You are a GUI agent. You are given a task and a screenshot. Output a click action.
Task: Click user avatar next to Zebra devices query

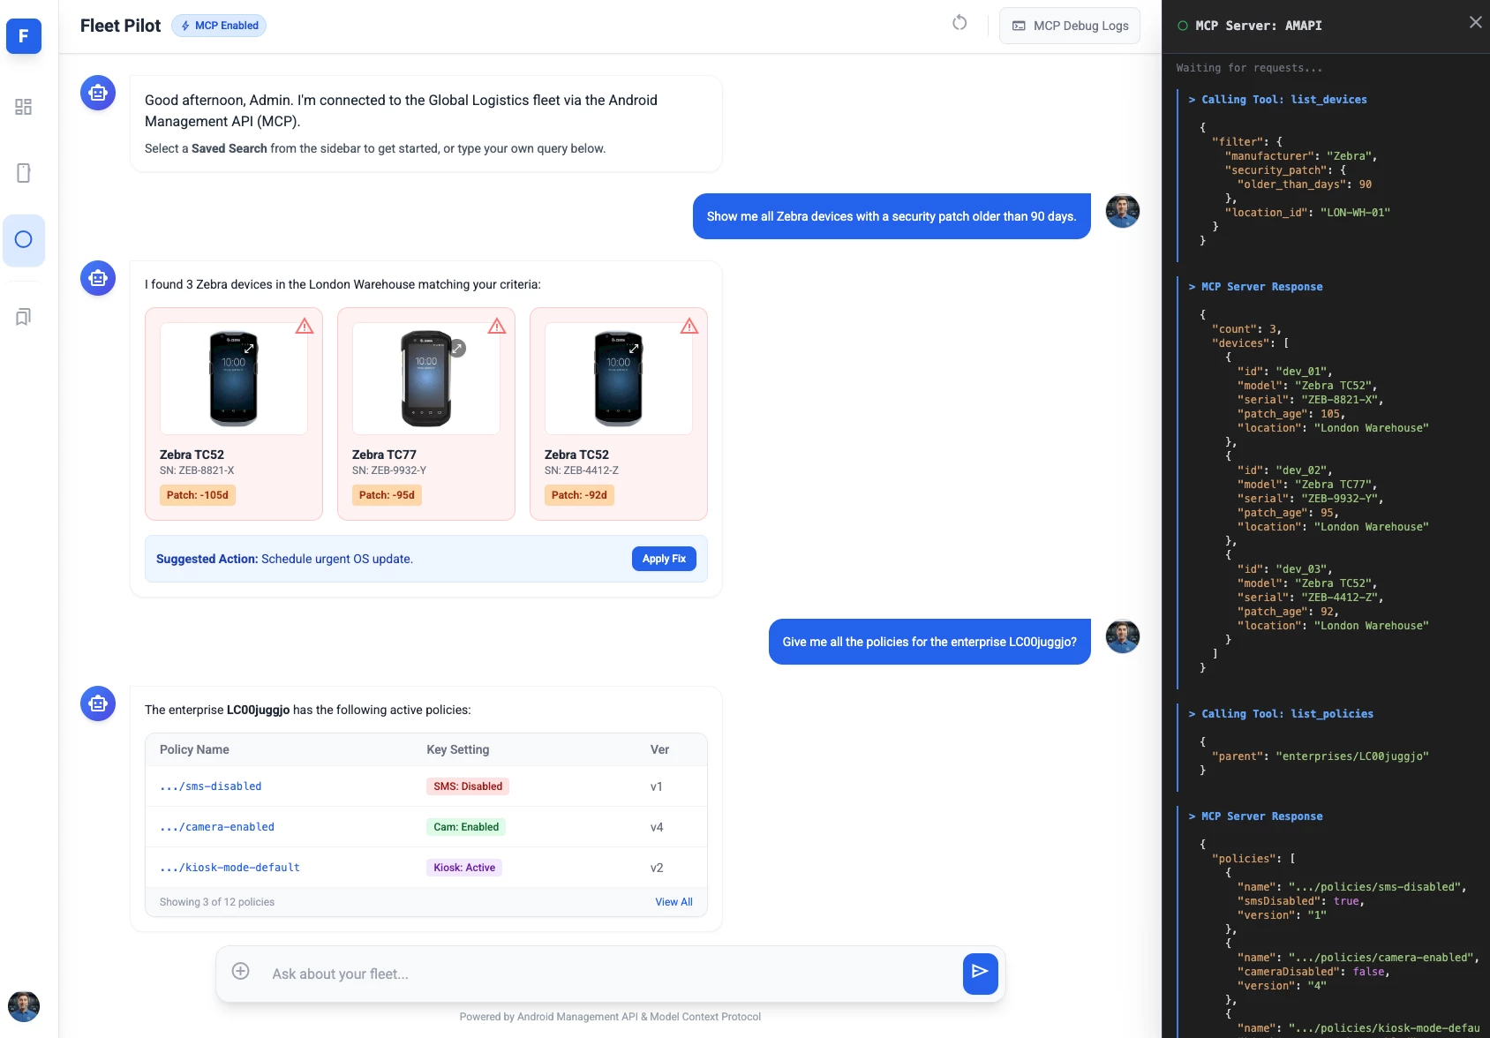pos(1123,211)
